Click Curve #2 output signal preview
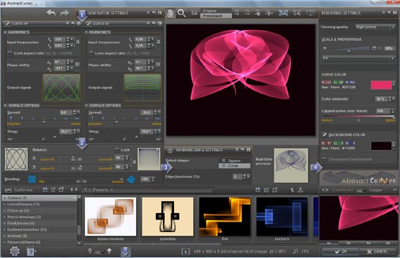 (142, 88)
